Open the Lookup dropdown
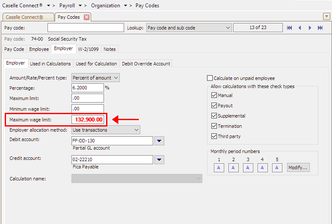Screen dimensions: 332x224 coord(188,28)
